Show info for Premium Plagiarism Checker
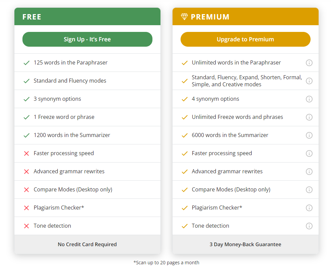 (309, 208)
